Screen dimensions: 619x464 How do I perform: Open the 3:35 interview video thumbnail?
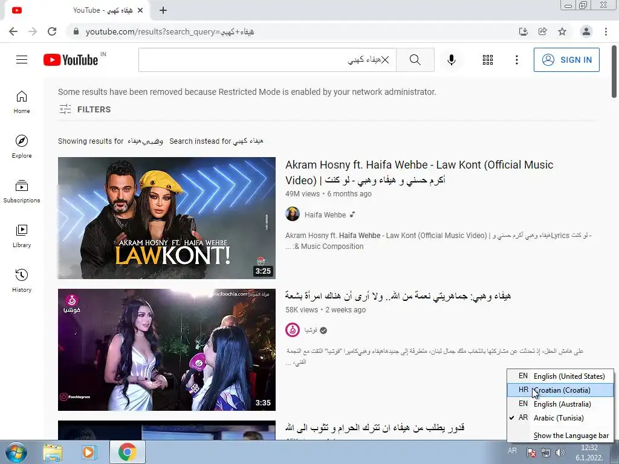coord(167,350)
